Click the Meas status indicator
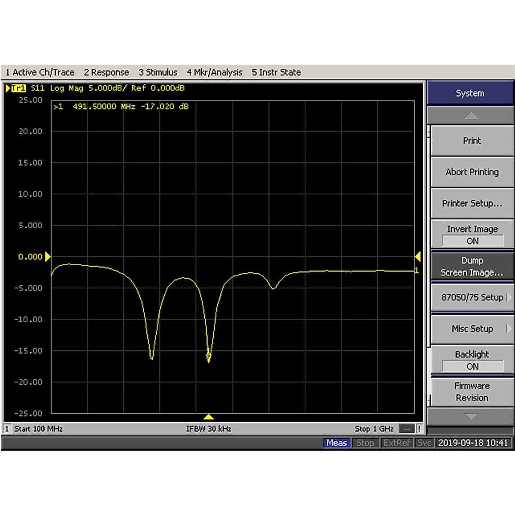 pos(336,443)
